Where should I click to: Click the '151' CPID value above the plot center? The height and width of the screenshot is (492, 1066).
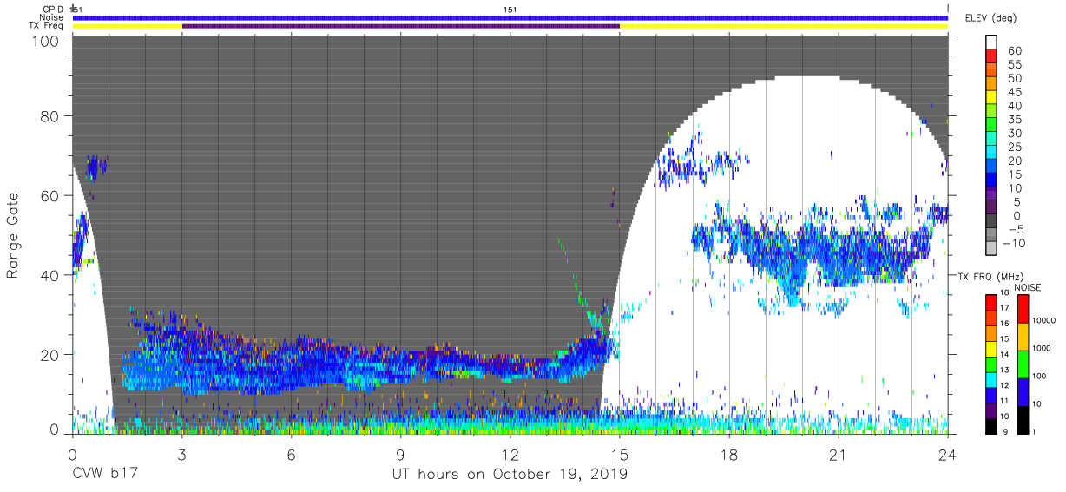point(510,10)
